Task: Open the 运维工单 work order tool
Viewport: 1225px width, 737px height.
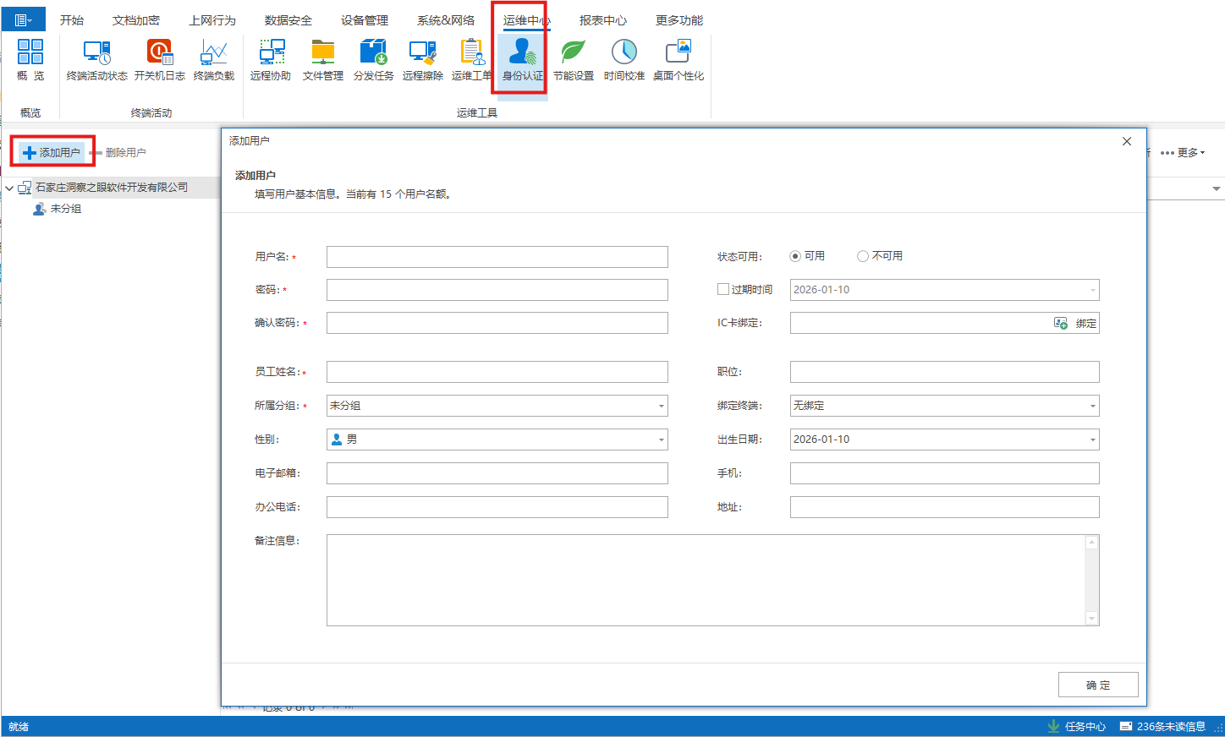Action: [x=471, y=59]
